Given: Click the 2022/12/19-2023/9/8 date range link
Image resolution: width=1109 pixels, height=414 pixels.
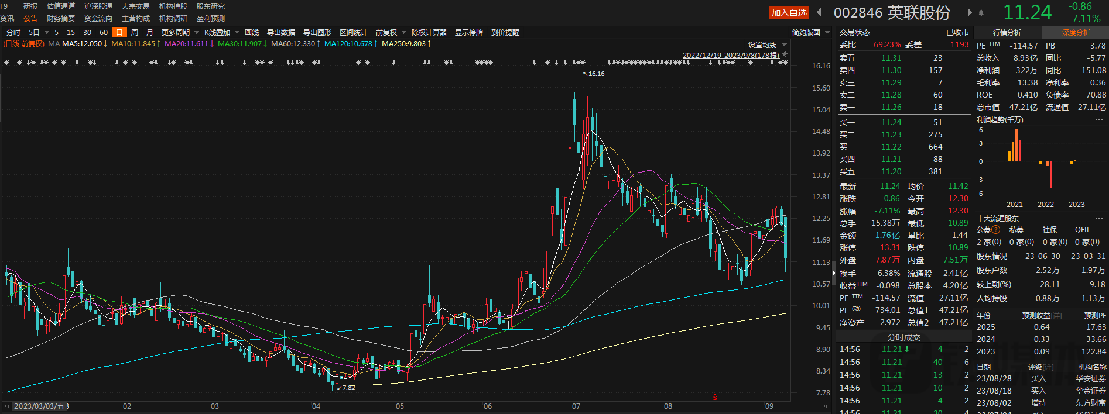Looking at the screenshot, I should tap(731, 56).
